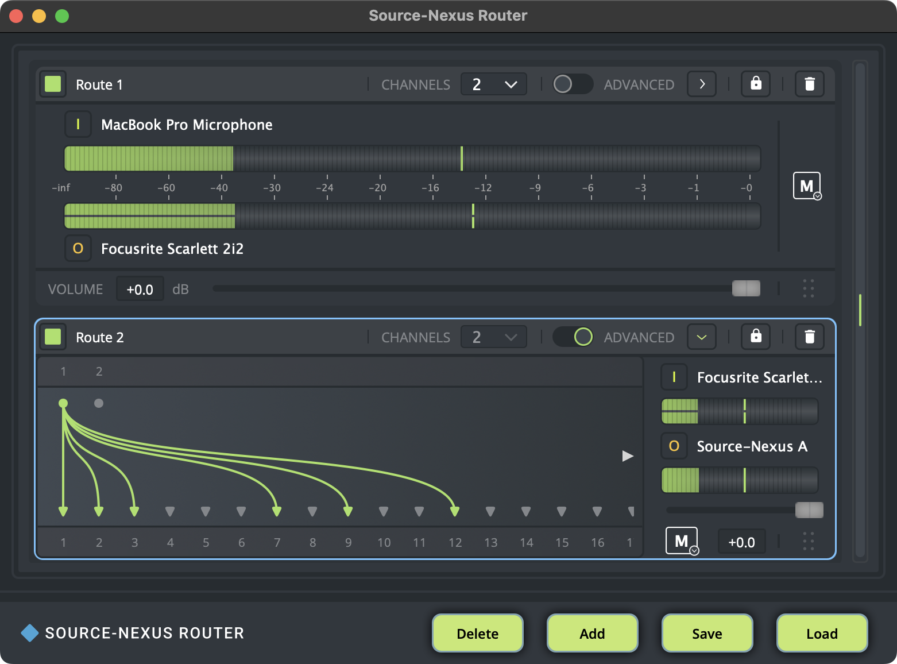Click output channel 10 arrow in matrix
Viewport: 897px width, 664px height.
point(384,511)
